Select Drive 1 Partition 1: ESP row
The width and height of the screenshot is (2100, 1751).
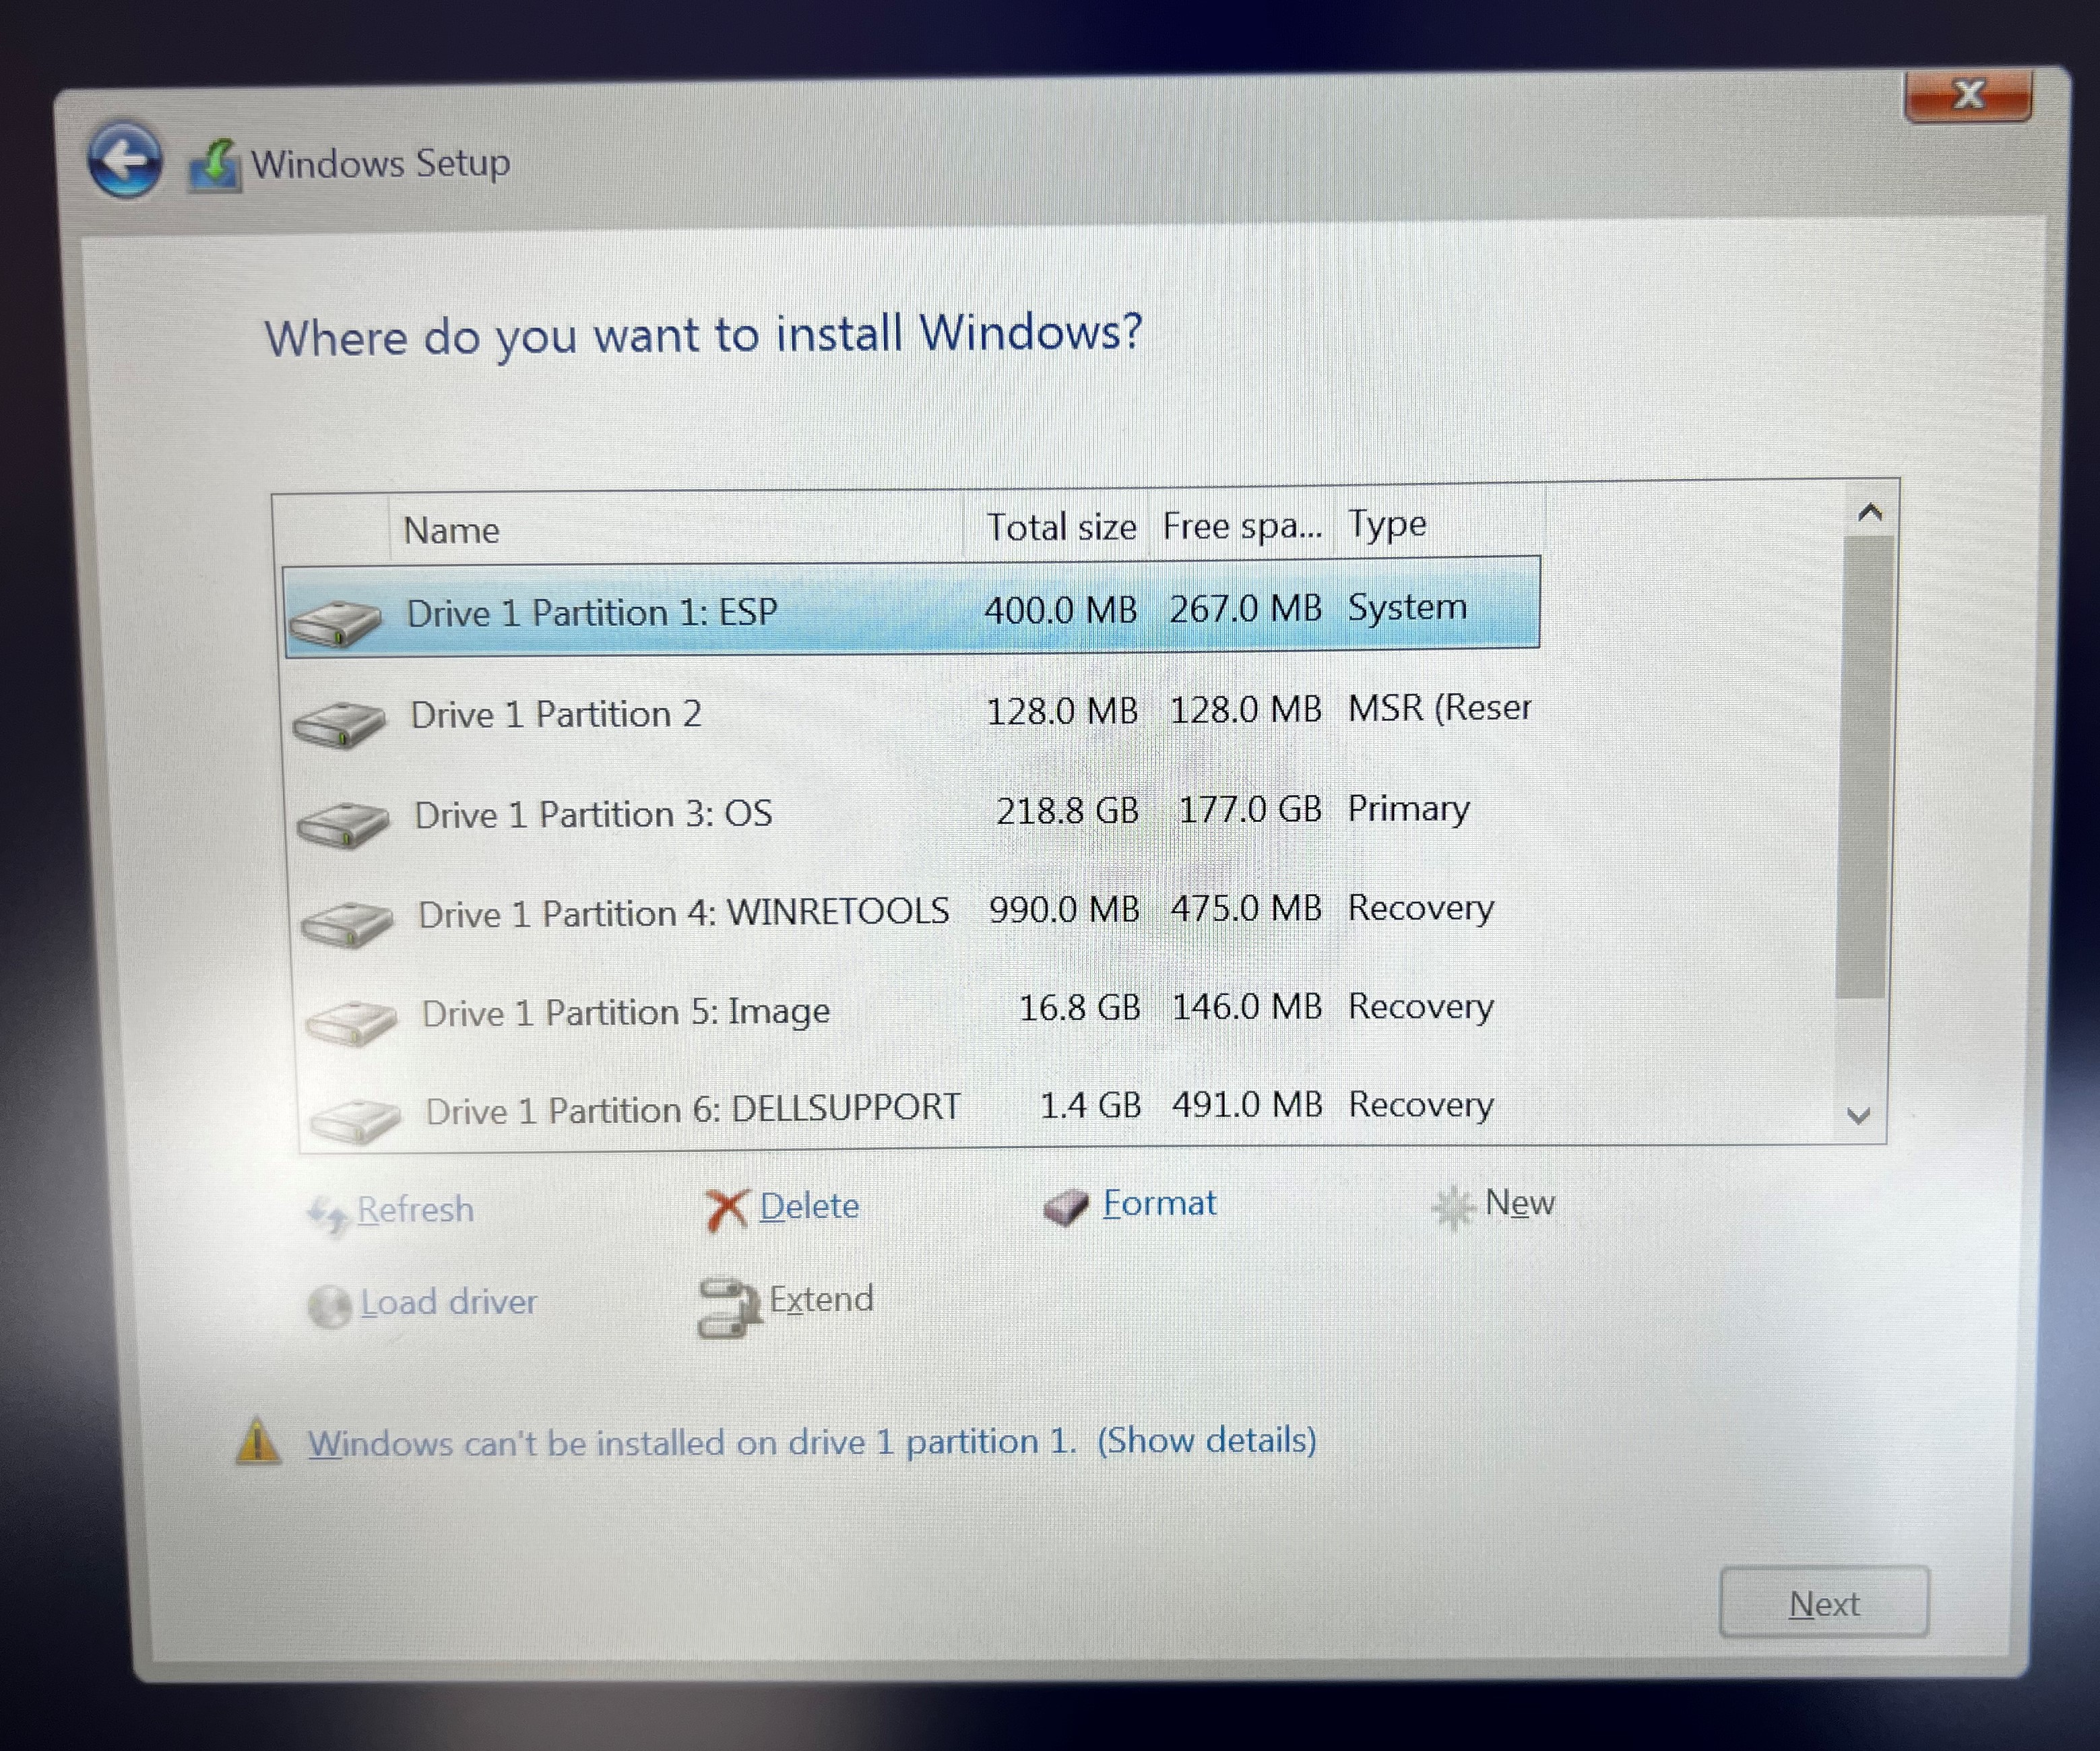912,608
